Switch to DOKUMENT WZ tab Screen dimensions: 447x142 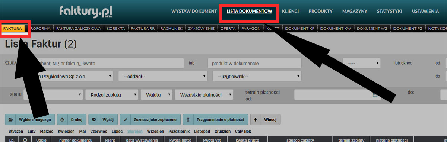(x=372, y=28)
